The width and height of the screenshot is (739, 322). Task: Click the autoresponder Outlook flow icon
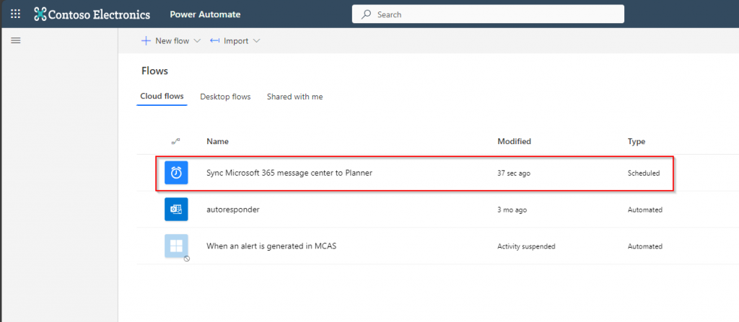tap(176, 210)
